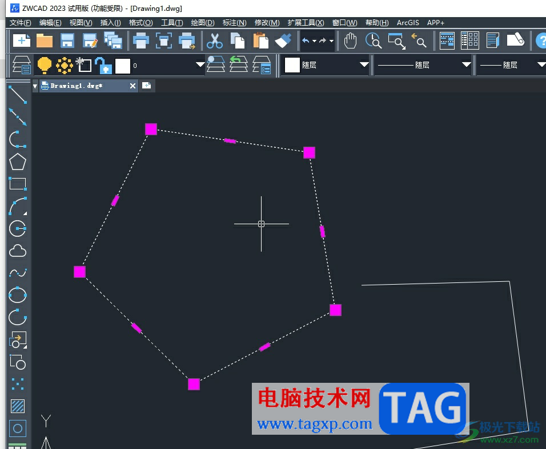Click the white ByLayer color swatch

292,65
